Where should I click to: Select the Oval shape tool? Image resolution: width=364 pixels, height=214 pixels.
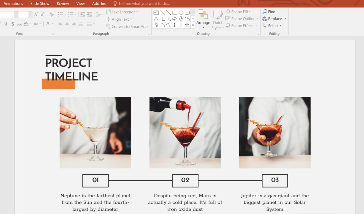pos(181,12)
